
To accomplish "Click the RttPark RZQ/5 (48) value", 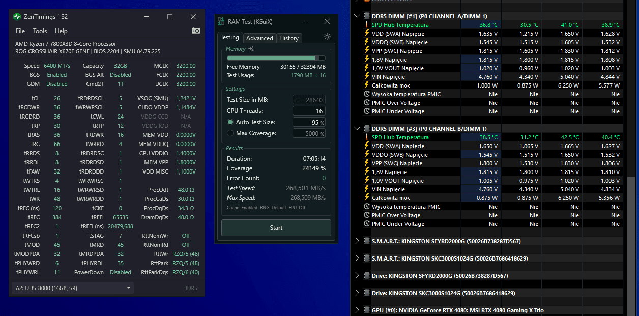I will 186,263.
